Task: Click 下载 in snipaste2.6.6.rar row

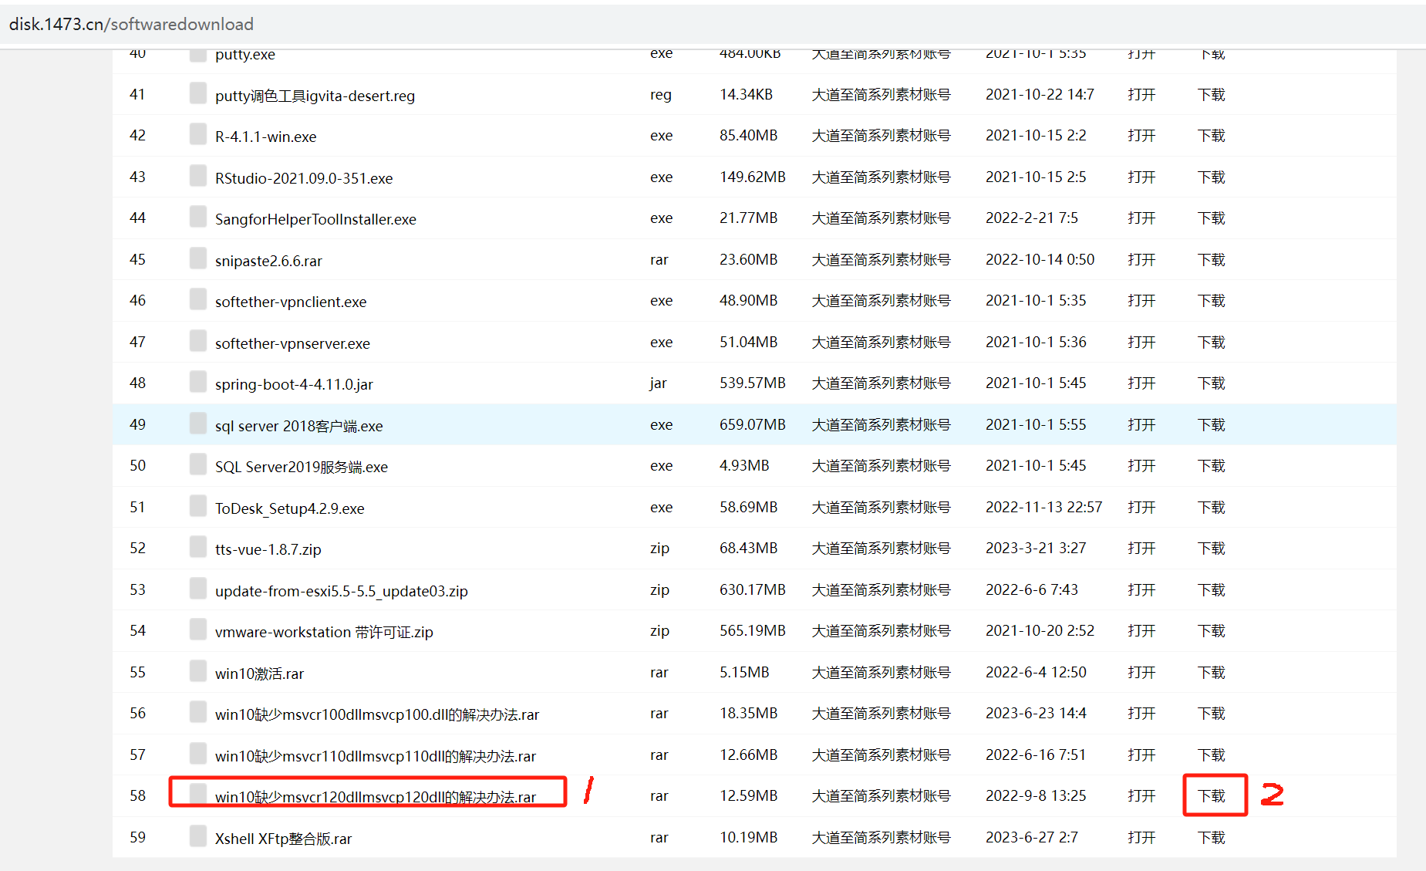Action: (1212, 259)
